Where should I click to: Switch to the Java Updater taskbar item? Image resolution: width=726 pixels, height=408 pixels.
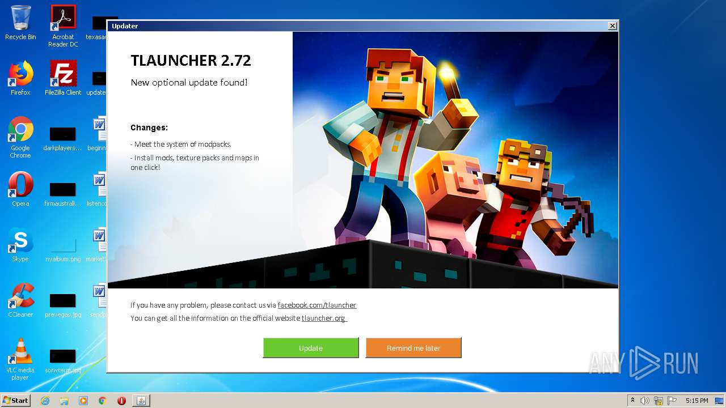tap(141, 401)
